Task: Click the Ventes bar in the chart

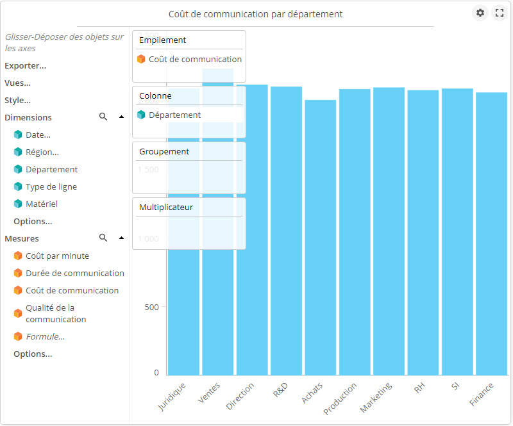Action: (x=218, y=288)
